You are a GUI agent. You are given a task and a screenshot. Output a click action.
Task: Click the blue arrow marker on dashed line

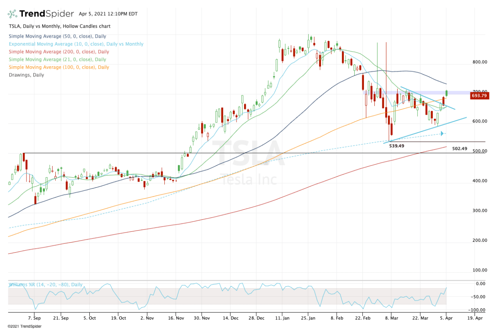(443, 134)
